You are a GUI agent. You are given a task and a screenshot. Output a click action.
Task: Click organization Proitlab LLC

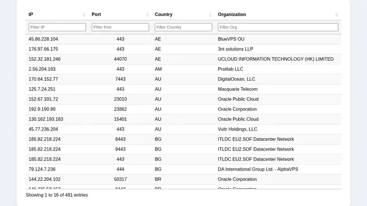pyautogui.click(x=231, y=69)
